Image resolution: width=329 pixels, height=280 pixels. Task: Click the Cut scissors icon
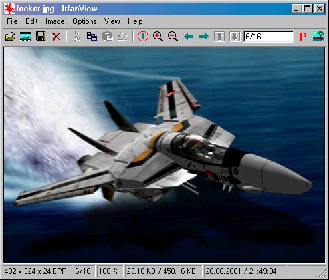point(76,37)
